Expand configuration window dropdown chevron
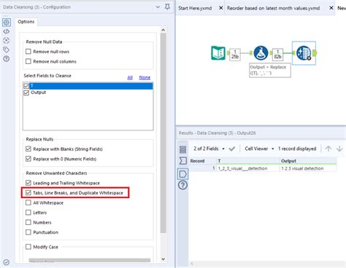 158,7
